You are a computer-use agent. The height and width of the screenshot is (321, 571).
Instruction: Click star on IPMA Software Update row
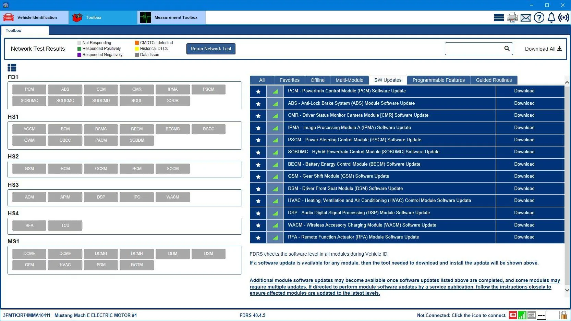(258, 128)
